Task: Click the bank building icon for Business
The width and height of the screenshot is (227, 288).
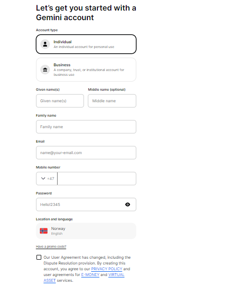Action: (45, 70)
